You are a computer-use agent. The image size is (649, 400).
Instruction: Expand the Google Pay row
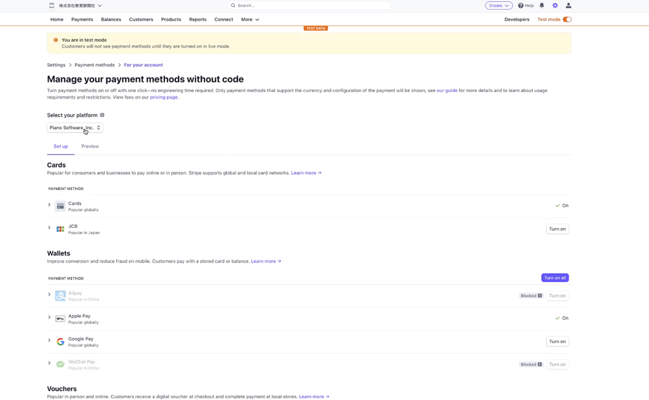pyautogui.click(x=49, y=340)
